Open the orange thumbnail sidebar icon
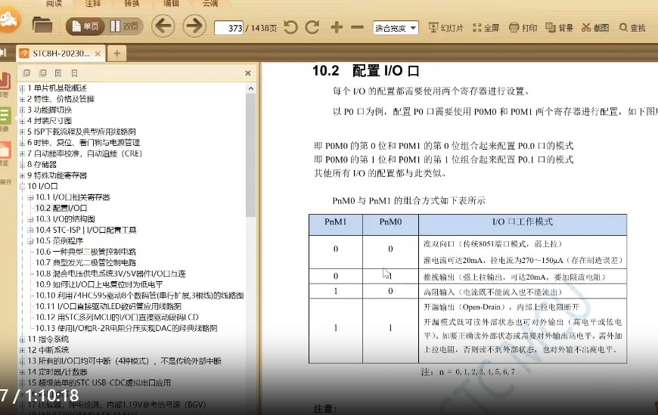 [x=5, y=150]
